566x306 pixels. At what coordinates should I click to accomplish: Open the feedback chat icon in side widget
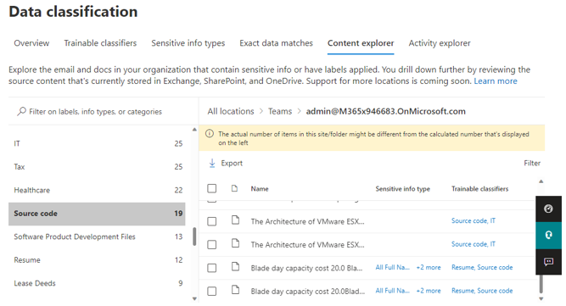pyautogui.click(x=548, y=262)
